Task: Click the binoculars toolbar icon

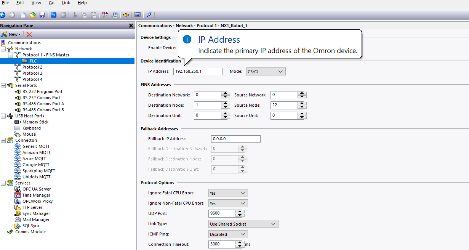Action: [126, 15]
